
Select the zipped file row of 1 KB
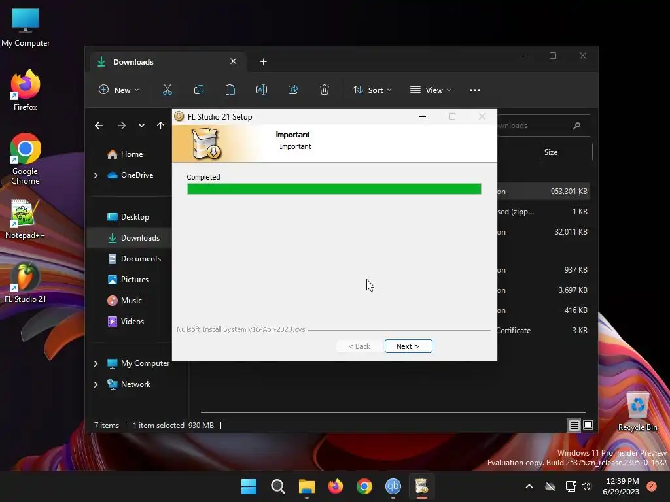[x=544, y=212]
